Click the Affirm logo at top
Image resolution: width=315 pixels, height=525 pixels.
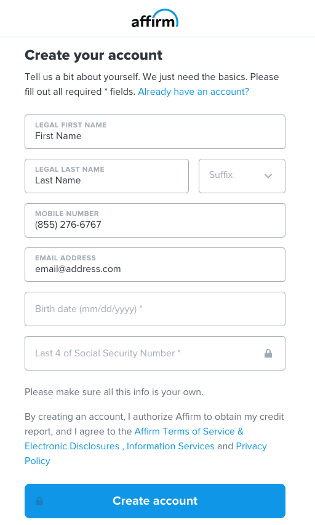154,18
